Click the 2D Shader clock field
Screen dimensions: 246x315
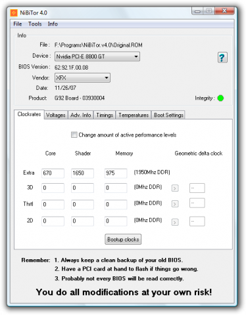82,221
